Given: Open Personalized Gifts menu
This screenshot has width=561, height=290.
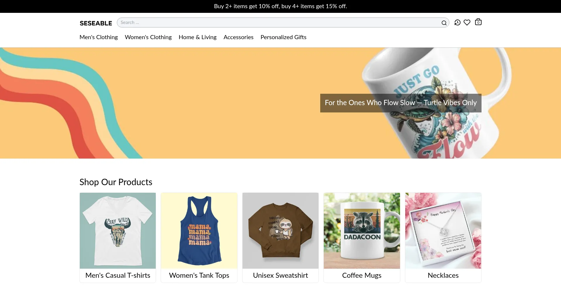Looking at the screenshot, I should (x=283, y=37).
